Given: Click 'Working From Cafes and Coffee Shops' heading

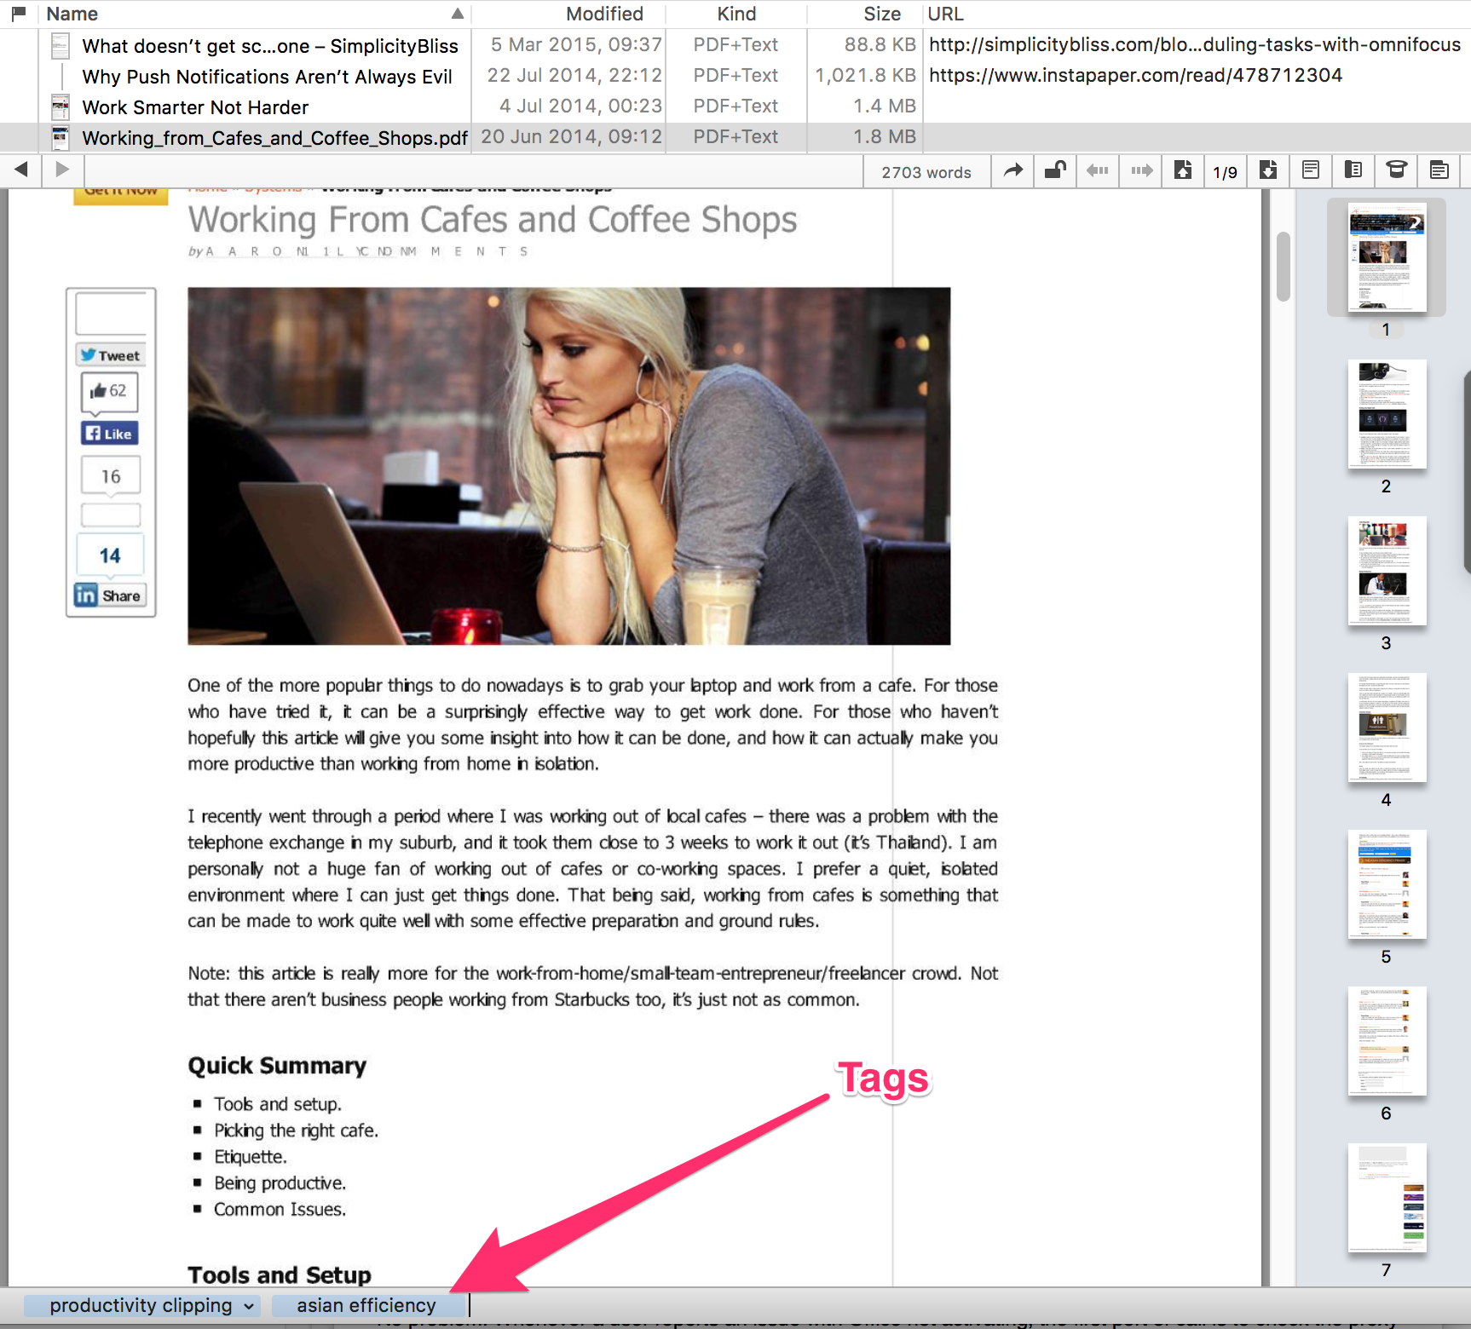Looking at the screenshot, I should (493, 220).
